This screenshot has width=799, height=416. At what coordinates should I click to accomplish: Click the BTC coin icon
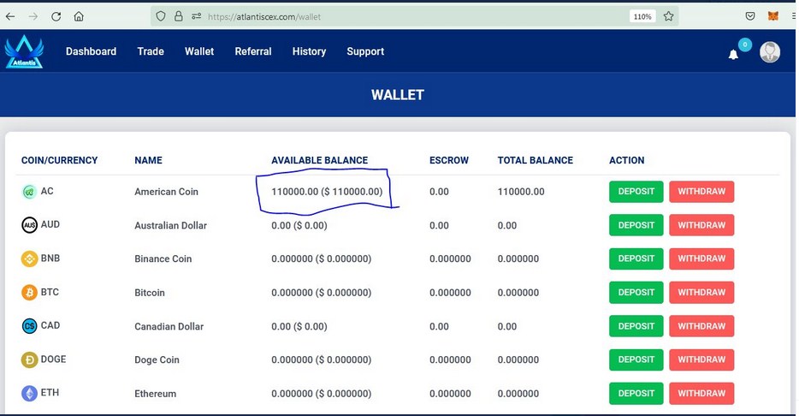[30, 292]
